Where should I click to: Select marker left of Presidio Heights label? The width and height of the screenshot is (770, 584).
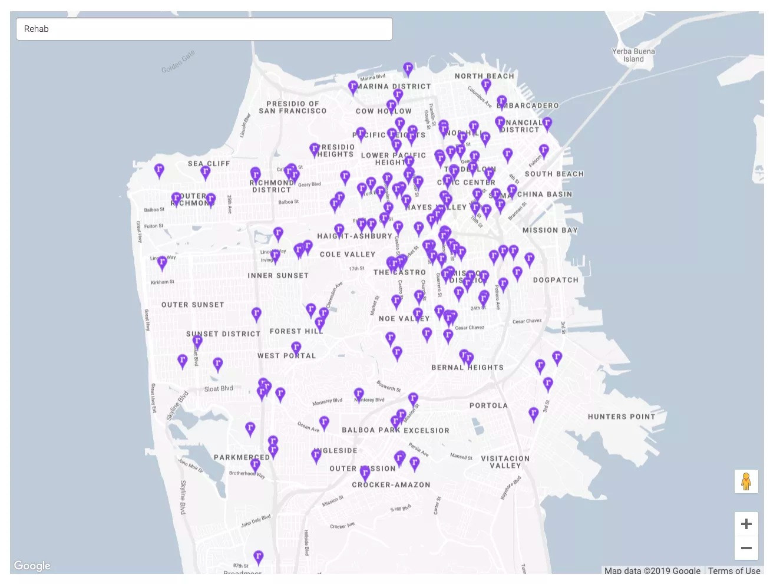pyautogui.click(x=315, y=150)
